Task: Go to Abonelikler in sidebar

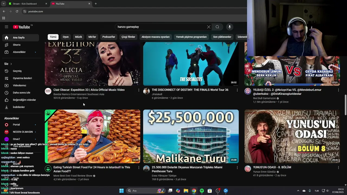Action: (x=21, y=52)
